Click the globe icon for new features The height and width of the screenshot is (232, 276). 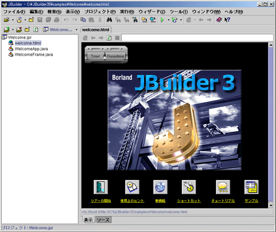click(x=160, y=187)
